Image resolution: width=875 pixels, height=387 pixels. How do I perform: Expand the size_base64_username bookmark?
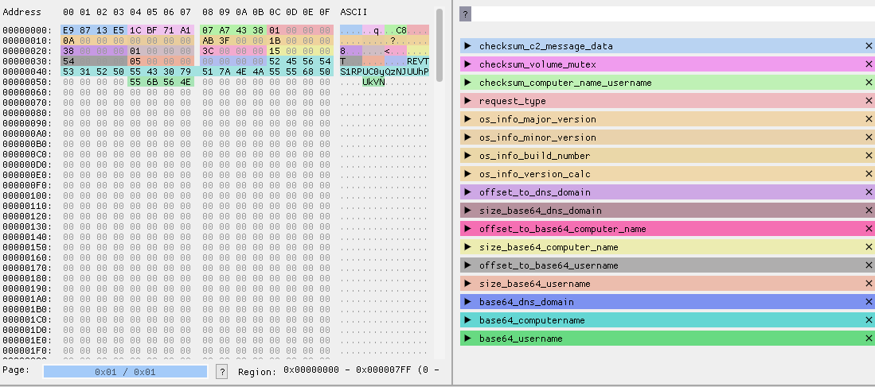468,284
